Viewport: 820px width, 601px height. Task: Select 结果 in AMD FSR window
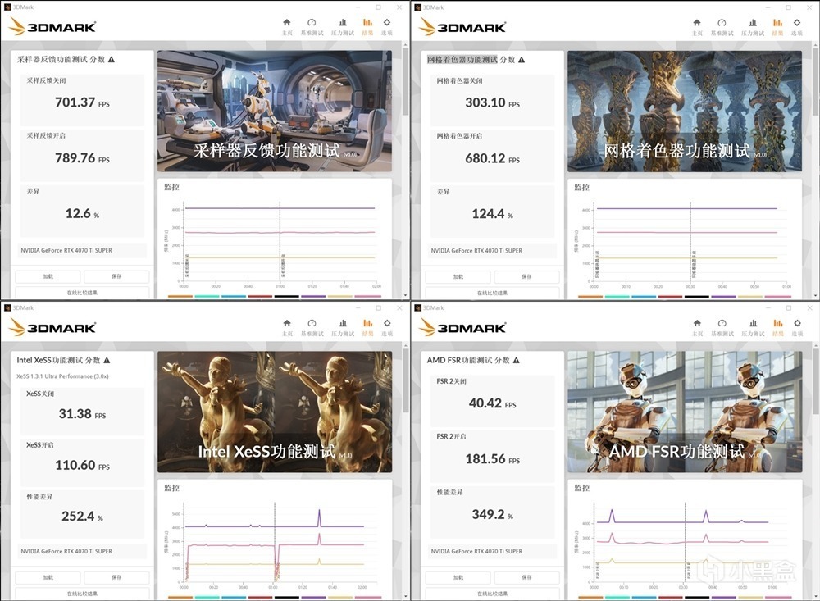point(777,327)
